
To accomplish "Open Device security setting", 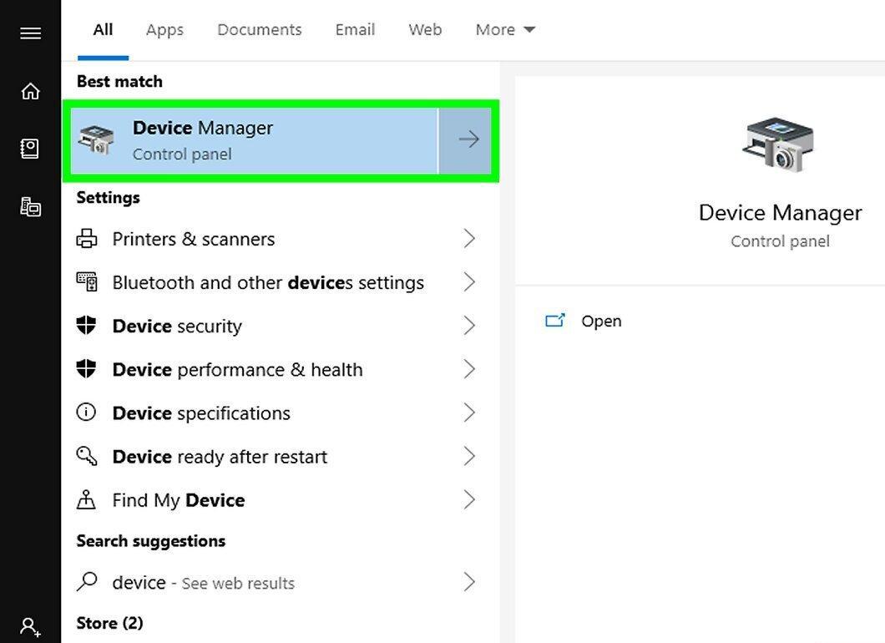I will pos(281,325).
